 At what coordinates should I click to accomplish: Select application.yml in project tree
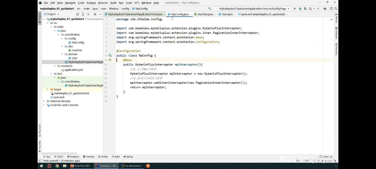72,70
